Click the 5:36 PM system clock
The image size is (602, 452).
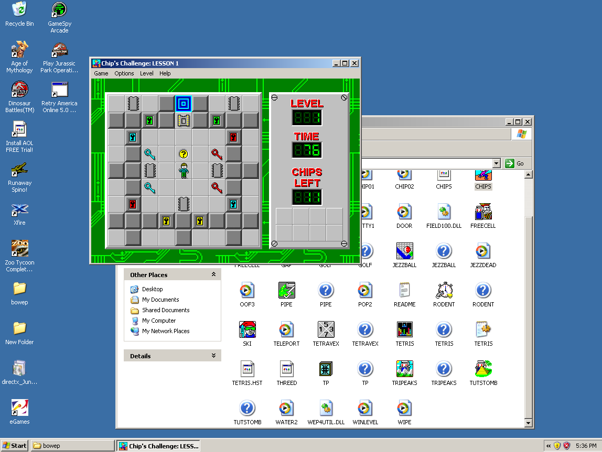(x=586, y=446)
